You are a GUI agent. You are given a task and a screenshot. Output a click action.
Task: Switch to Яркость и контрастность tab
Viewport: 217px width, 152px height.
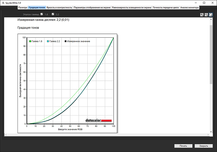(x=59, y=7)
